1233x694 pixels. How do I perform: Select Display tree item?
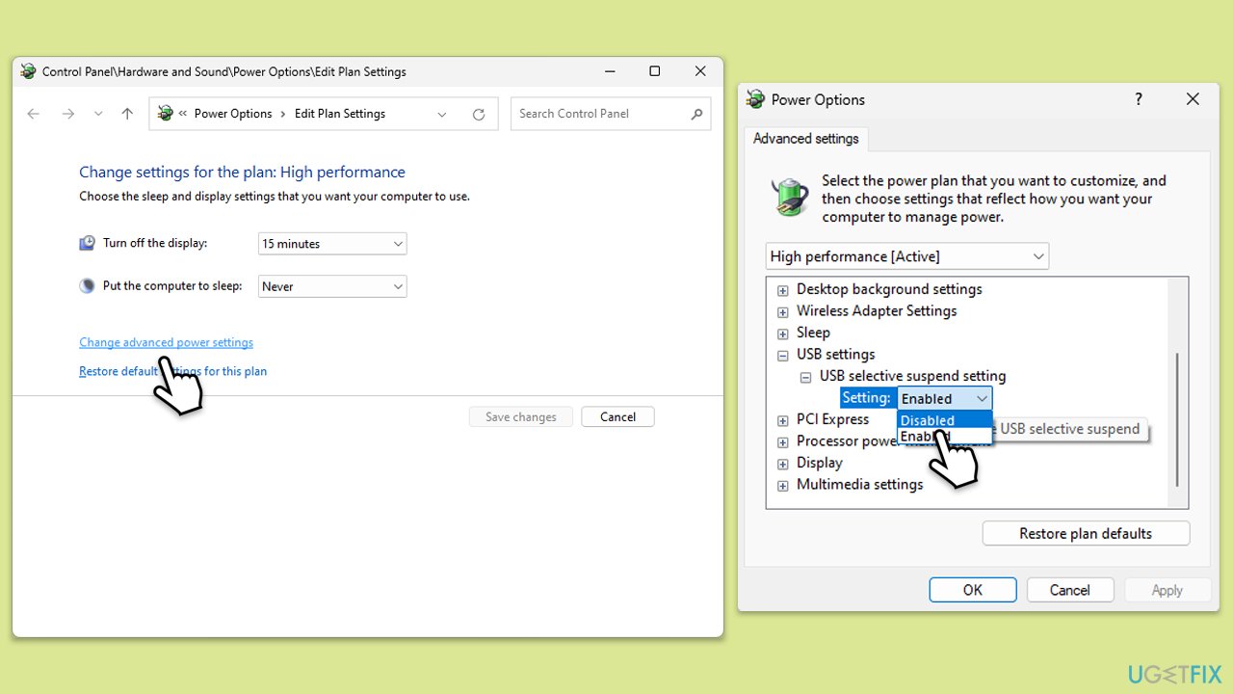(x=819, y=463)
